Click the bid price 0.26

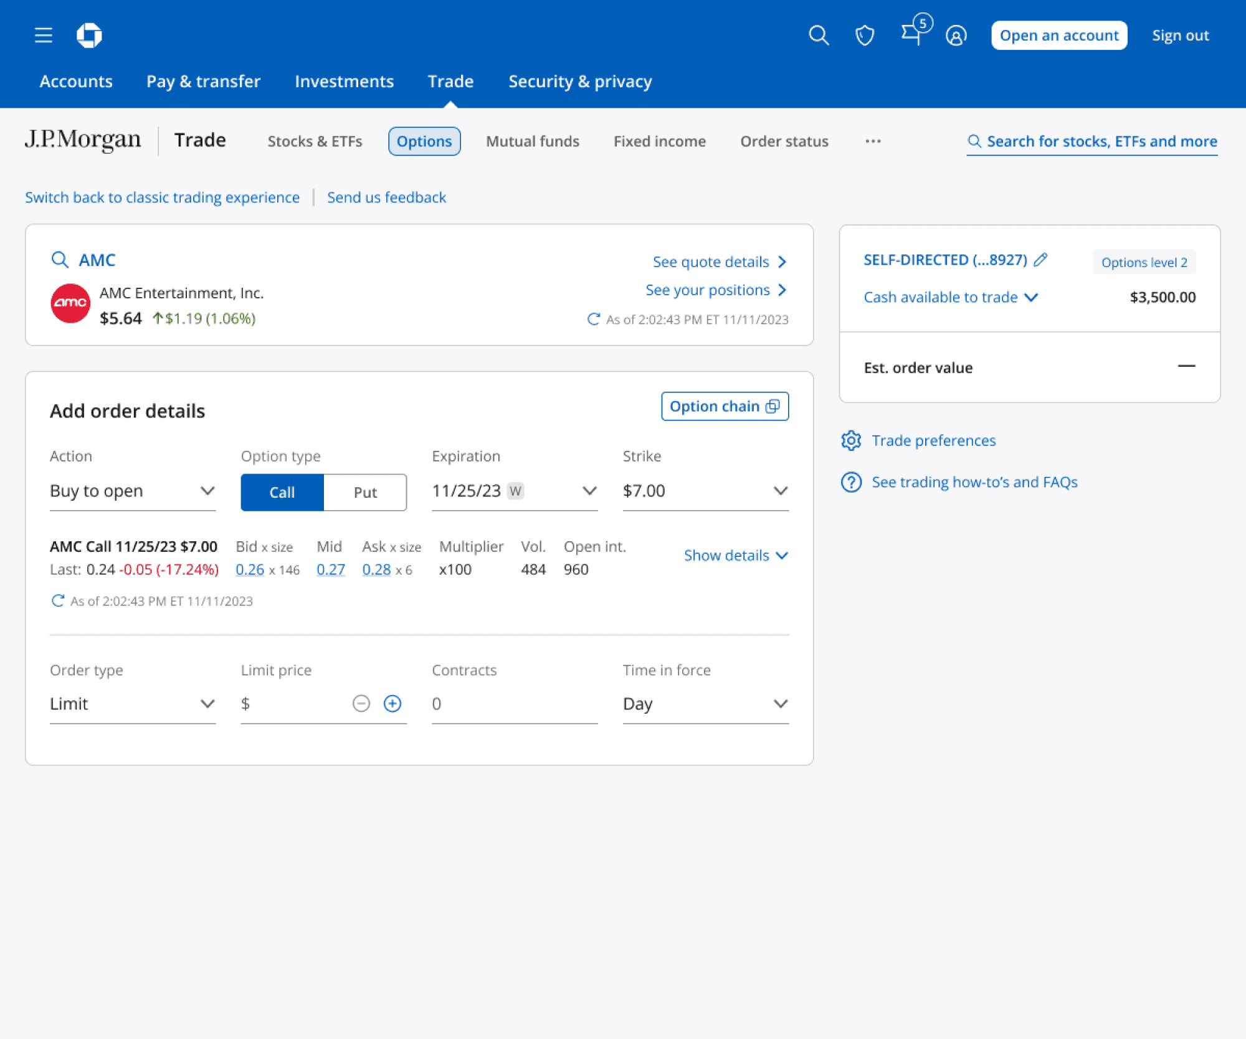point(250,569)
